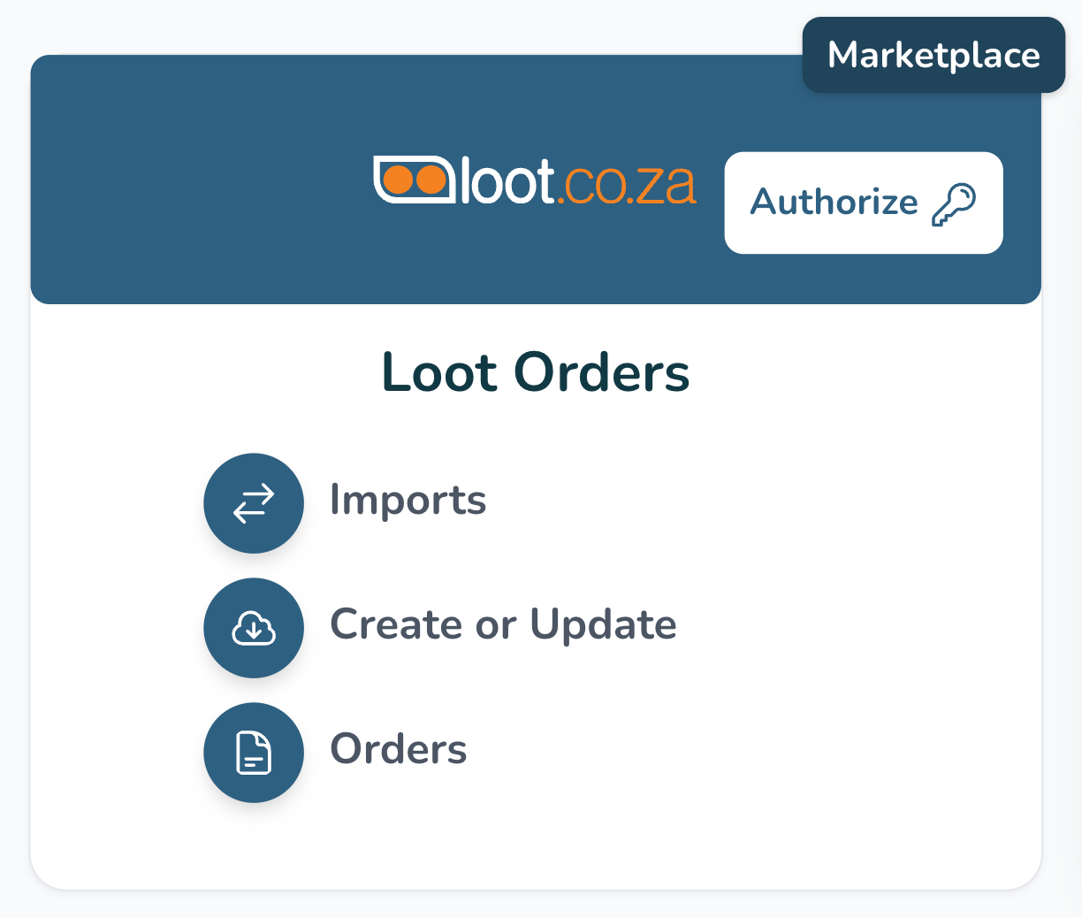Click the word "Update" in the list
1082x918 pixels.
click(x=603, y=625)
